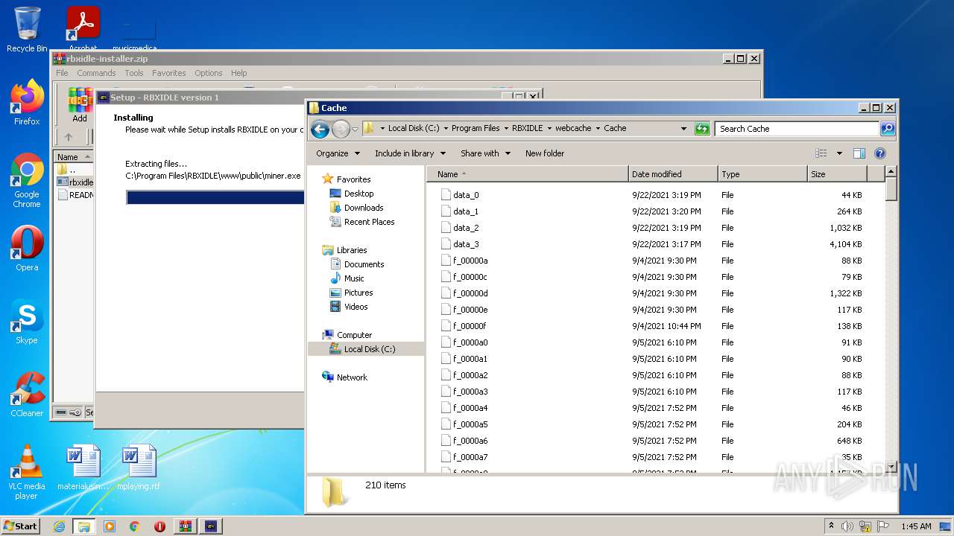The height and width of the screenshot is (536, 954).
Task: Click the refresh button next to address bar
Action: (x=702, y=129)
